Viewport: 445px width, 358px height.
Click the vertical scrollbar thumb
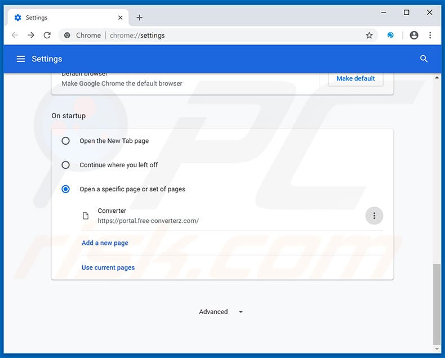437,304
